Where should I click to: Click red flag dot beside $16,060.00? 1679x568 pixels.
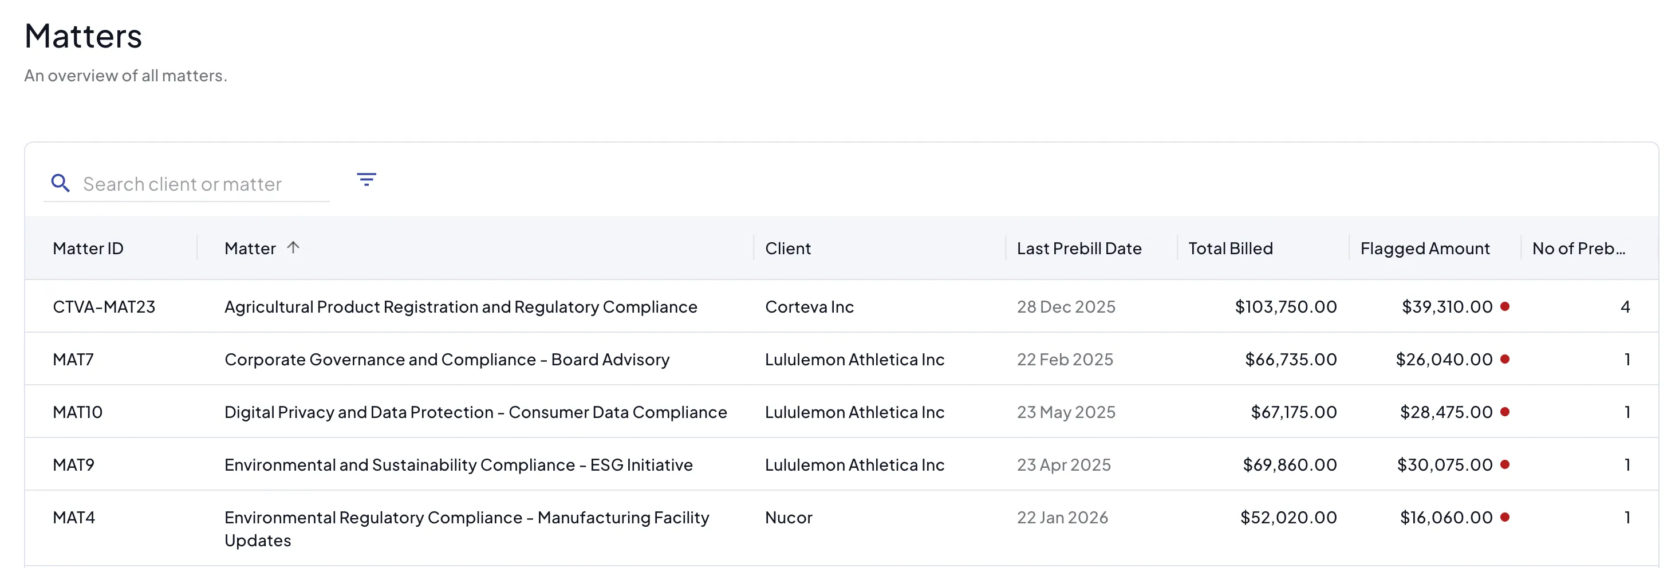(1504, 517)
